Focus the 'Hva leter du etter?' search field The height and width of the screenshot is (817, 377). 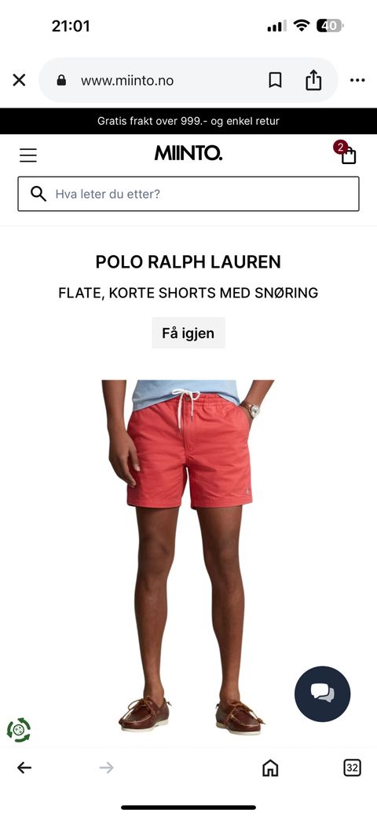(x=188, y=194)
